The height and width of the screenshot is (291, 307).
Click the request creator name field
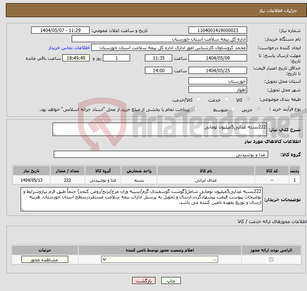pyautogui.click(x=169, y=48)
